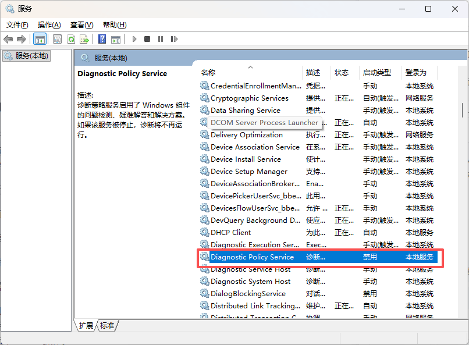Click gear icon beside Device Setup Manager
Viewport: 469px width, 345px height.
pos(205,171)
